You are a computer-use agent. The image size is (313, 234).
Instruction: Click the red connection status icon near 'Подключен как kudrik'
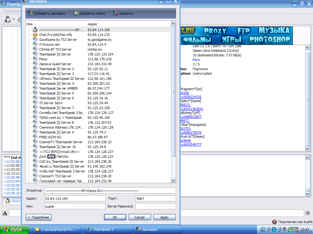[274, 222]
